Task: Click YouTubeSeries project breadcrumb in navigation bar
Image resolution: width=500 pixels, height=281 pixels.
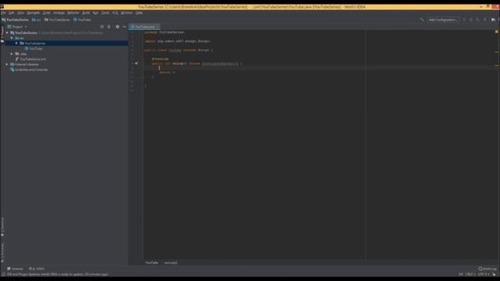Action: click(16, 20)
